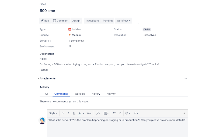Click the attachment insert icon
This screenshot has height=137, width=223.
point(105,113)
